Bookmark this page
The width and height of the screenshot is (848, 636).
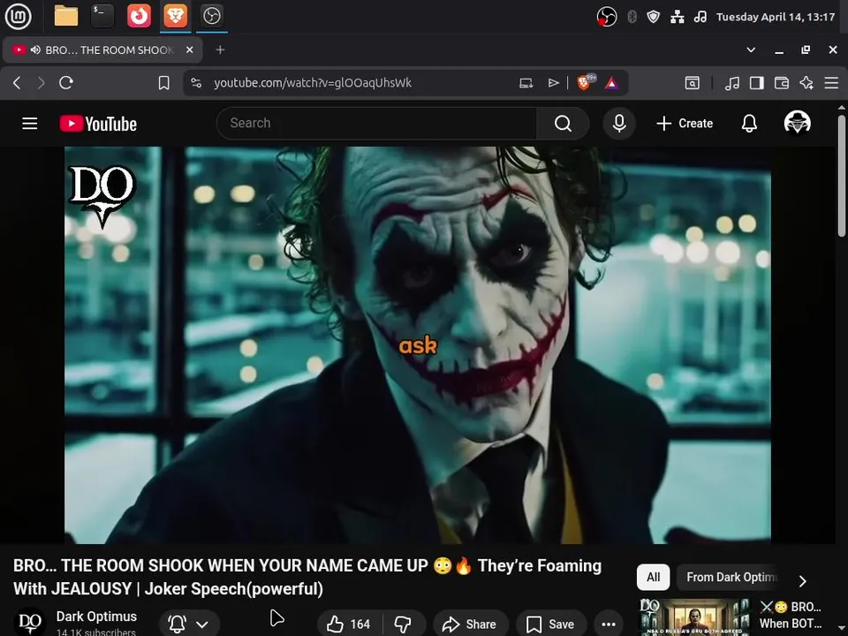coord(164,83)
